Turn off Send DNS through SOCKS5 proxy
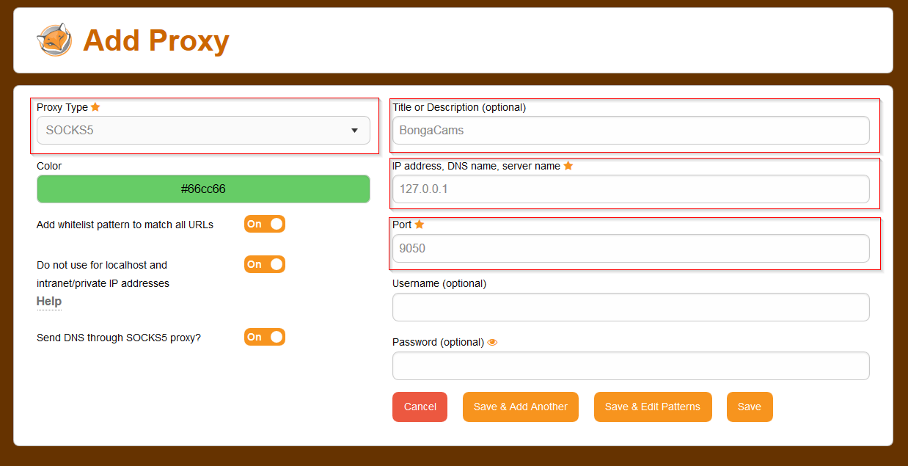 pos(264,337)
